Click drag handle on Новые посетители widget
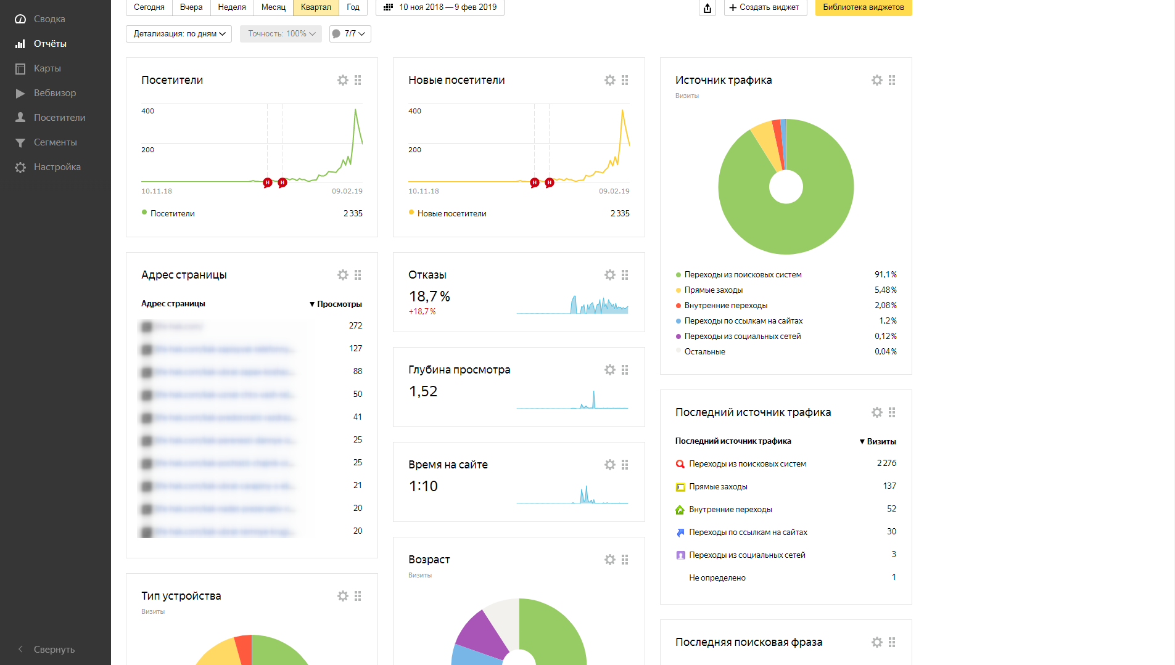Image resolution: width=1175 pixels, height=665 pixels. (x=625, y=80)
